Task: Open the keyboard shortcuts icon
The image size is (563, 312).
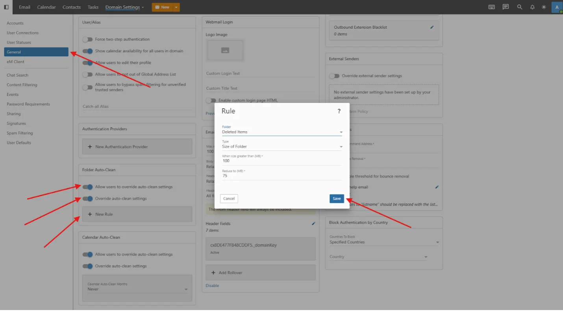Action: pyautogui.click(x=491, y=7)
